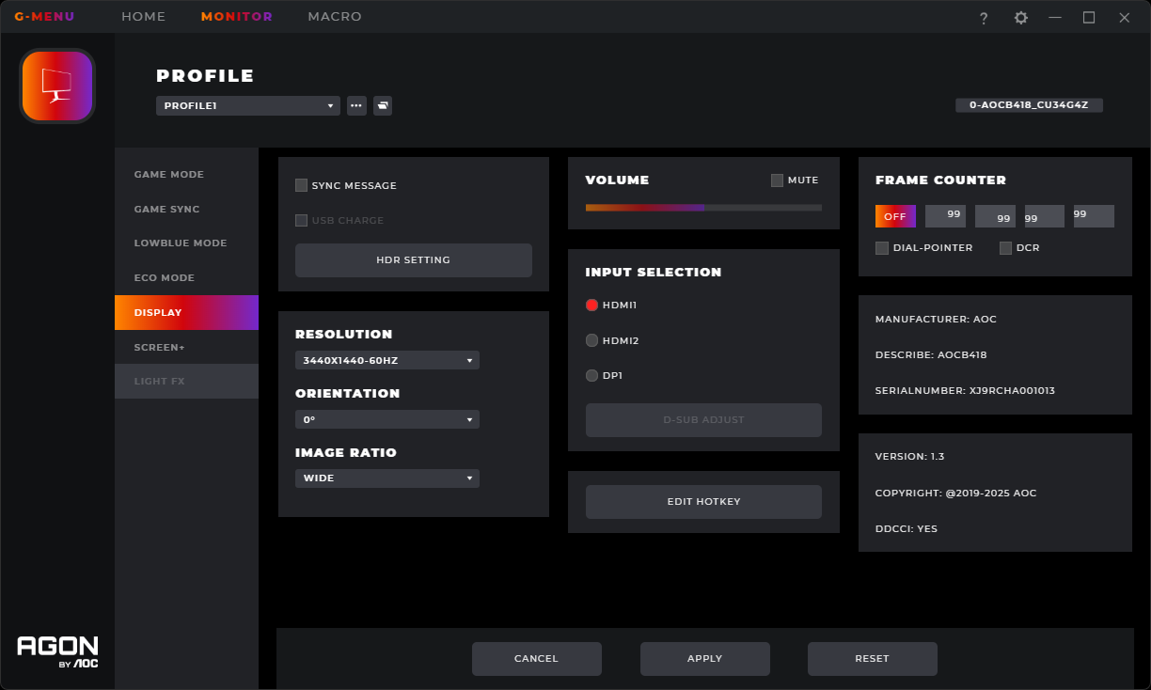Image resolution: width=1151 pixels, height=690 pixels.
Task: Click the Apply button
Action: pyautogui.click(x=704, y=659)
